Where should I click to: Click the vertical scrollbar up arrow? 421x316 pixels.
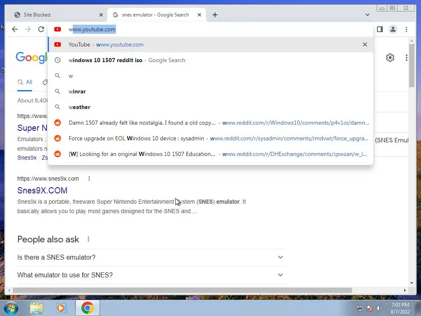tap(412, 41)
